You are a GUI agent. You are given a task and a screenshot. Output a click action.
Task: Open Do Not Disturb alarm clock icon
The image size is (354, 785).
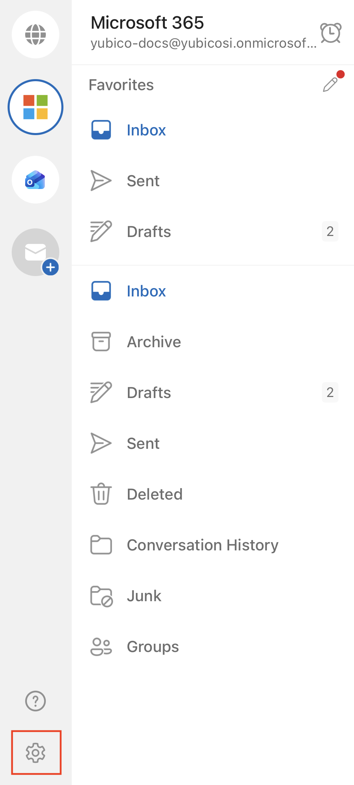[x=331, y=33]
